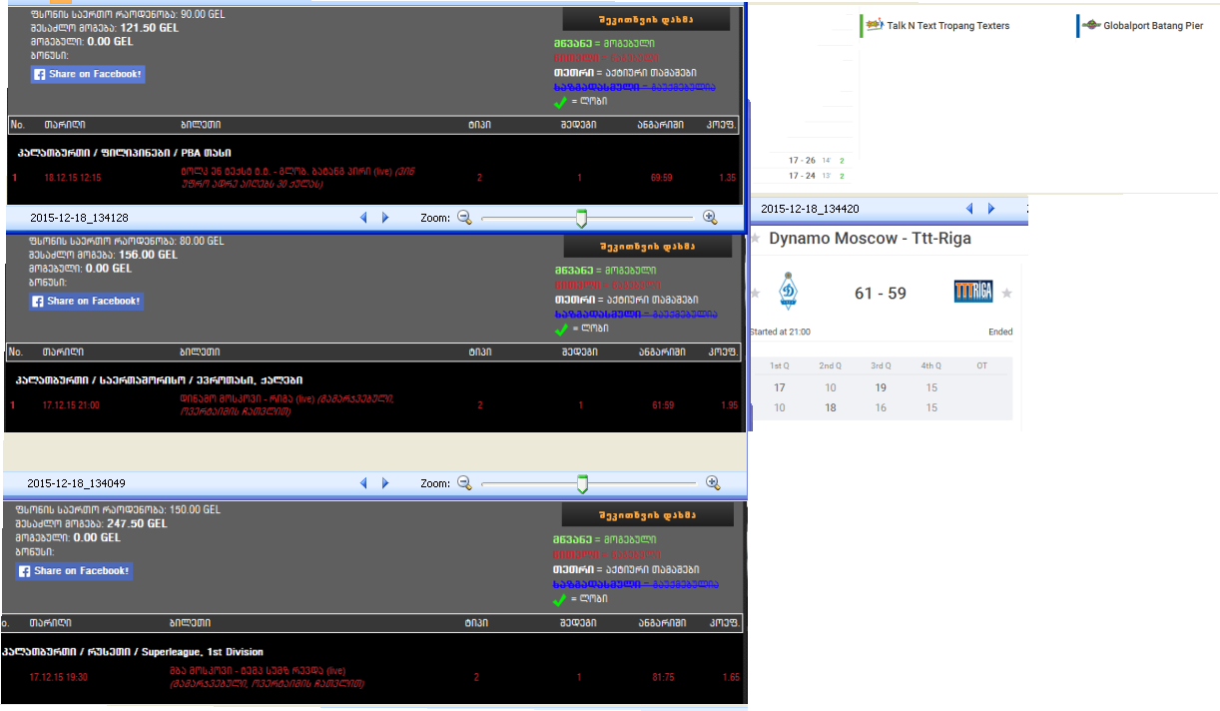
Task: Show next image in 2015-12-18_134049 viewer bar
Action: [385, 483]
